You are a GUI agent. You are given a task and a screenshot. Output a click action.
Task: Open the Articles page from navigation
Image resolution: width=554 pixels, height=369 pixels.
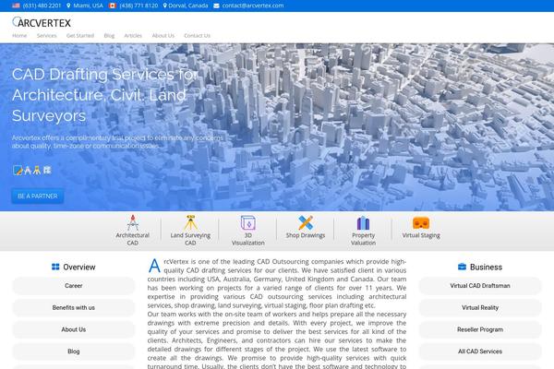tap(133, 35)
